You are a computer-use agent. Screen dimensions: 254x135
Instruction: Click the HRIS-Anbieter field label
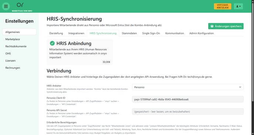[54, 86]
